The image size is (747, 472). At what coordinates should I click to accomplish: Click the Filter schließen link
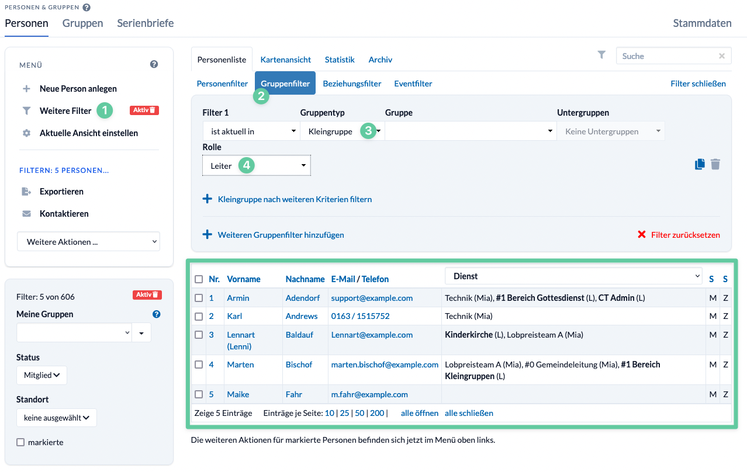698,84
